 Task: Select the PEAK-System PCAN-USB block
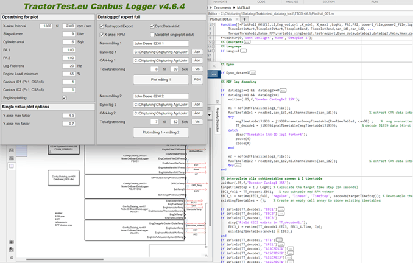click(x=63, y=149)
